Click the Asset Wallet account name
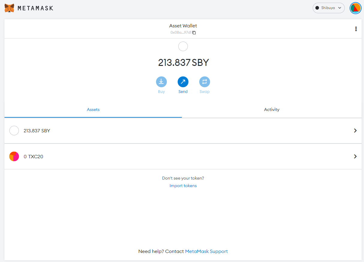The image size is (364, 262). tap(183, 26)
